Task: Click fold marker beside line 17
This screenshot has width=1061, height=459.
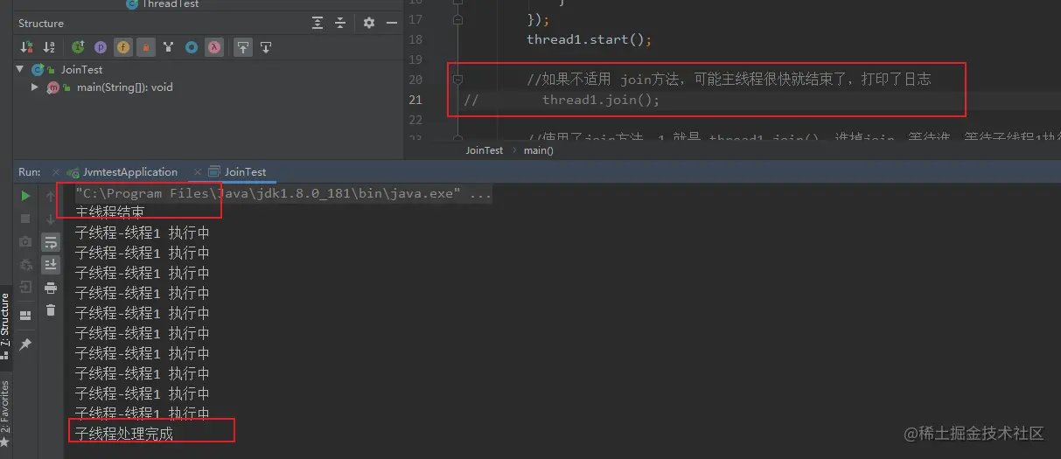Action: click(x=457, y=19)
